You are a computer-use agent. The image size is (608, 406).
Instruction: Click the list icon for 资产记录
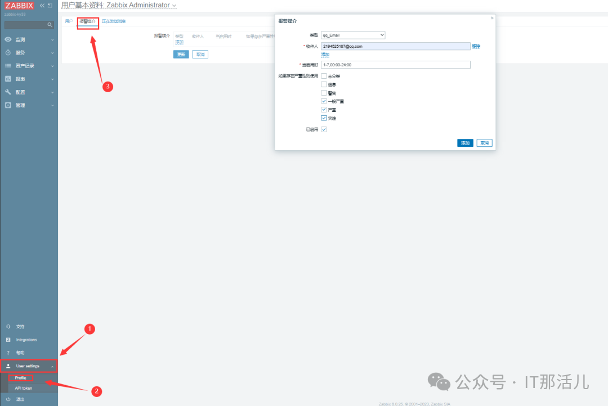8,66
